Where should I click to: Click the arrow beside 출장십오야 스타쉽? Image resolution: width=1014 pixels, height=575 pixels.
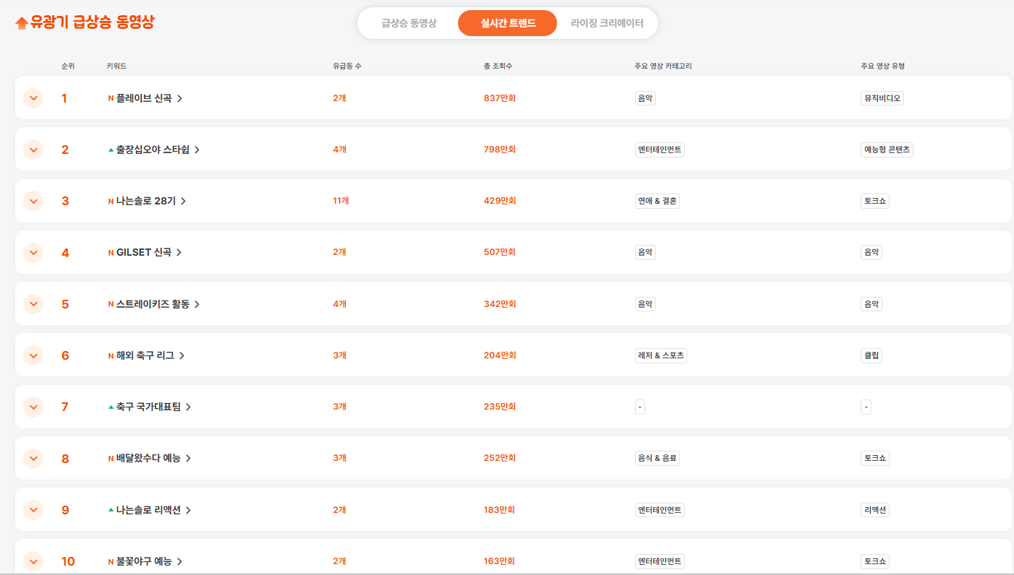pos(197,150)
